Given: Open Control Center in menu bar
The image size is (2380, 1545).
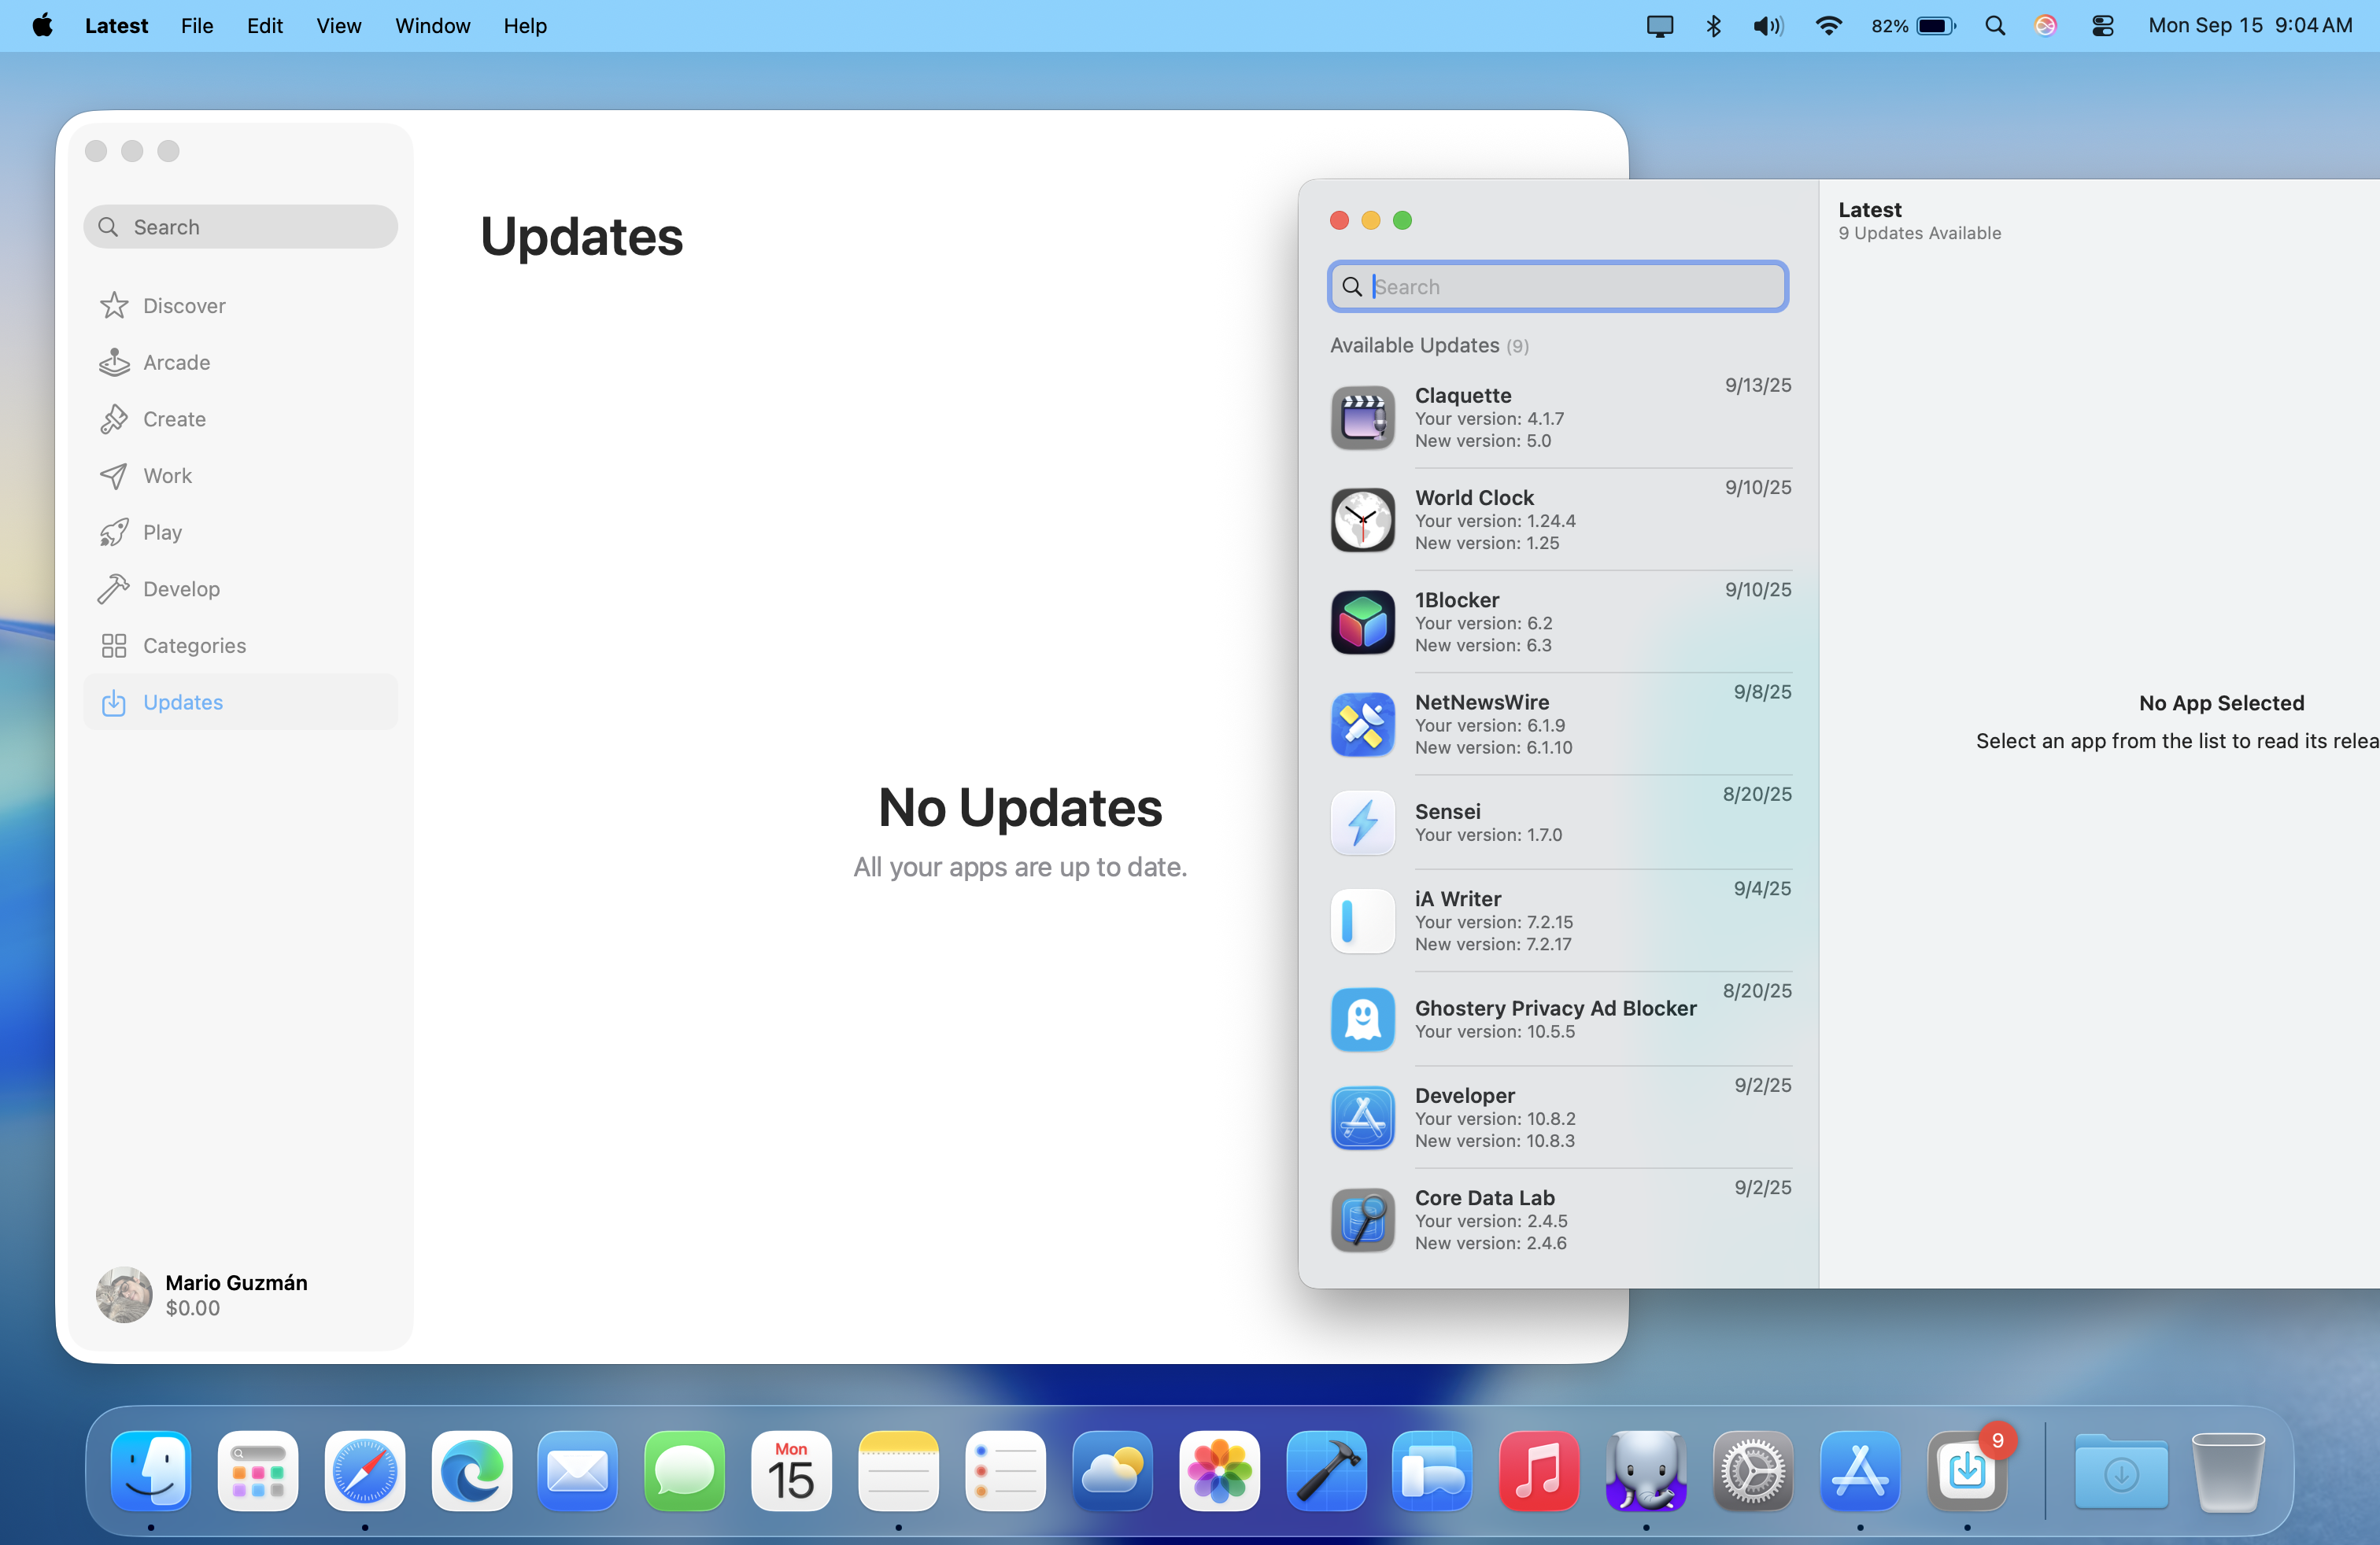Looking at the screenshot, I should [2102, 26].
